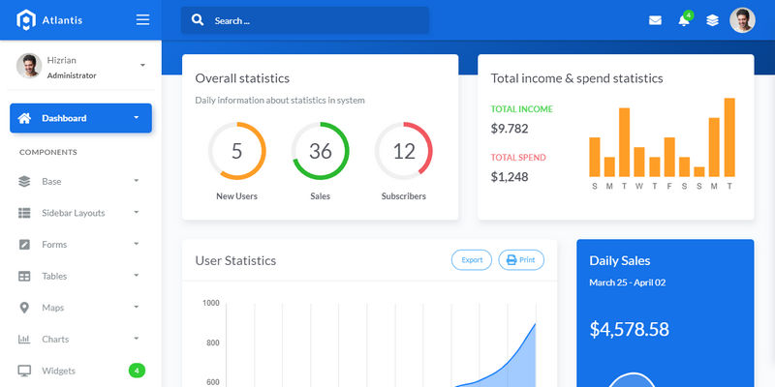Click the Maps location pin icon
Screen dimensions: 775x387
(x=25, y=308)
